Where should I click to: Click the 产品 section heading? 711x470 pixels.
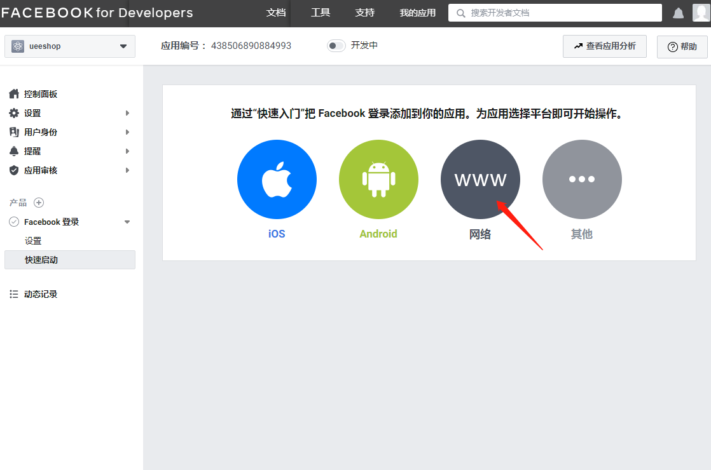[18, 203]
